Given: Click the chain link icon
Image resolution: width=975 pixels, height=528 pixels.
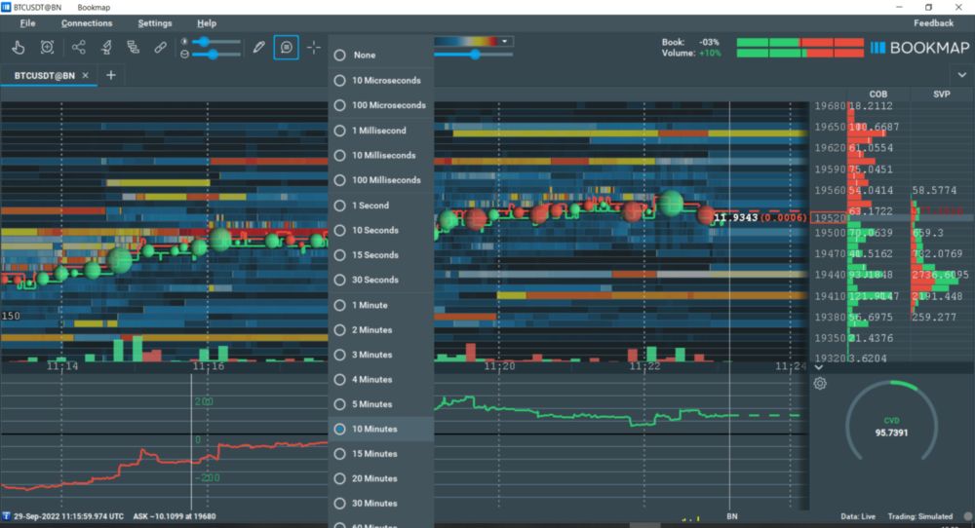Looking at the screenshot, I should (161, 47).
